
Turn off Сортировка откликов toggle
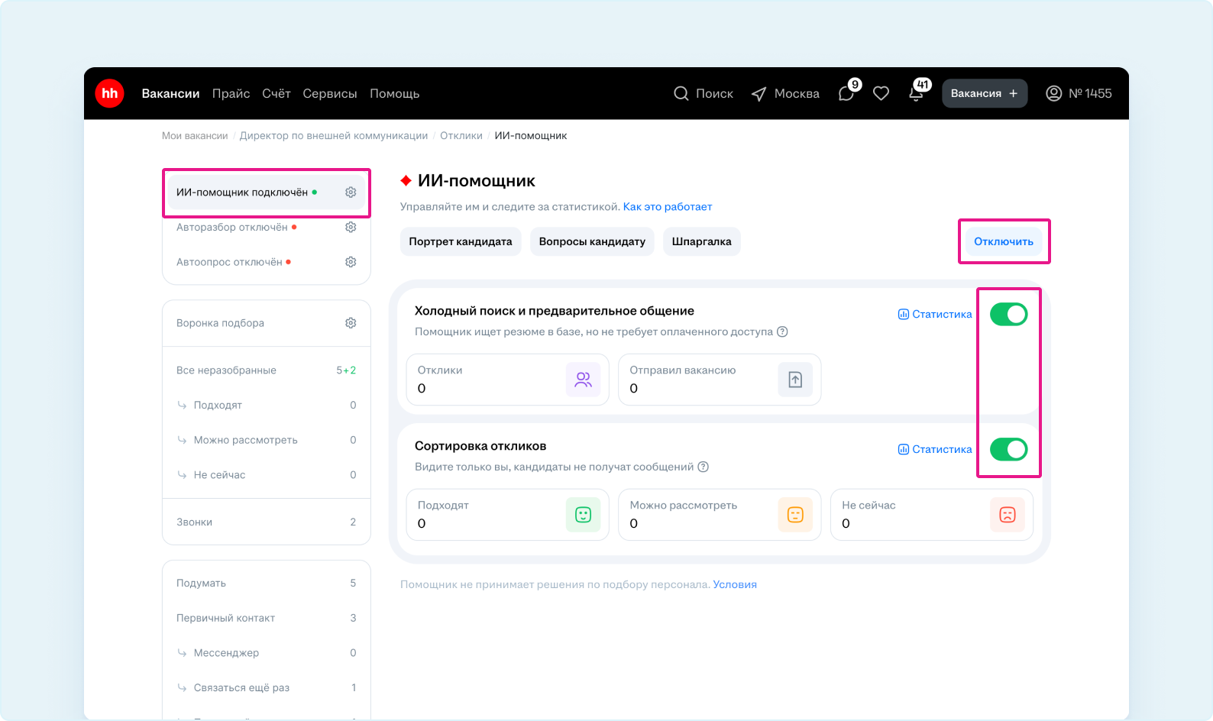[x=1008, y=449]
